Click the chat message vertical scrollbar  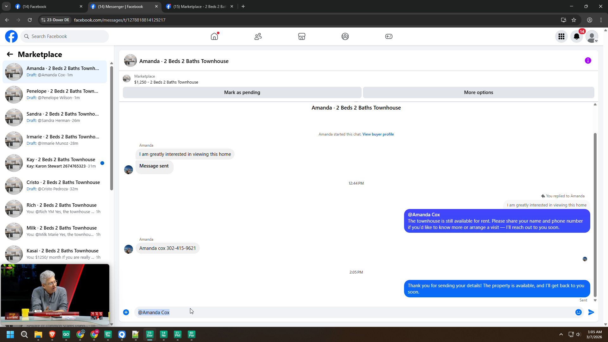(595, 215)
